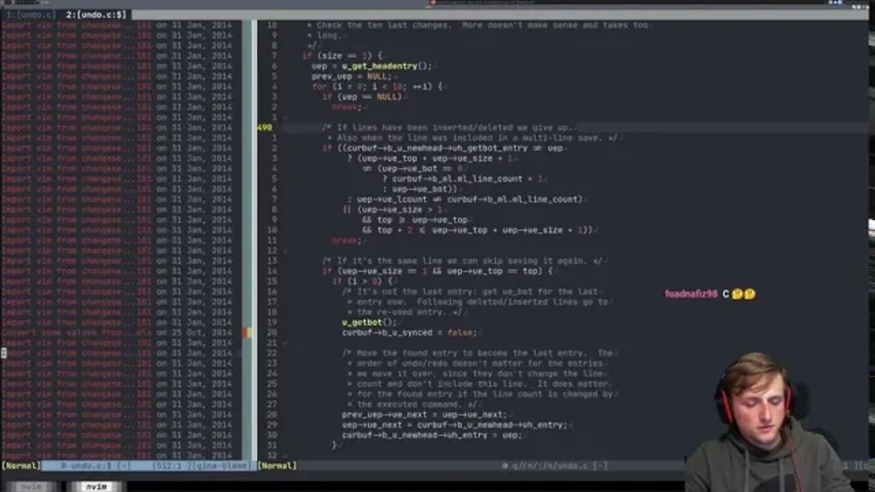Click the [Normal] mode indicator in blame pane
The width and height of the screenshot is (875, 492).
pyautogui.click(x=21, y=465)
